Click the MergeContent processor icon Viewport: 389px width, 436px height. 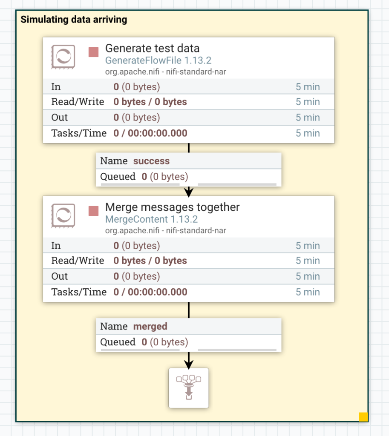click(x=63, y=215)
